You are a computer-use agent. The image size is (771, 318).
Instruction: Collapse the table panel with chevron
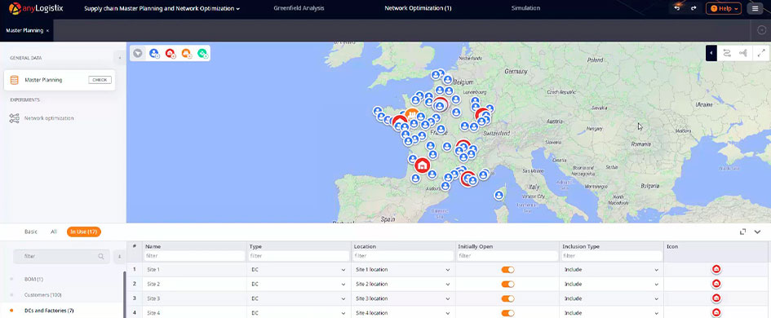(758, 232)
